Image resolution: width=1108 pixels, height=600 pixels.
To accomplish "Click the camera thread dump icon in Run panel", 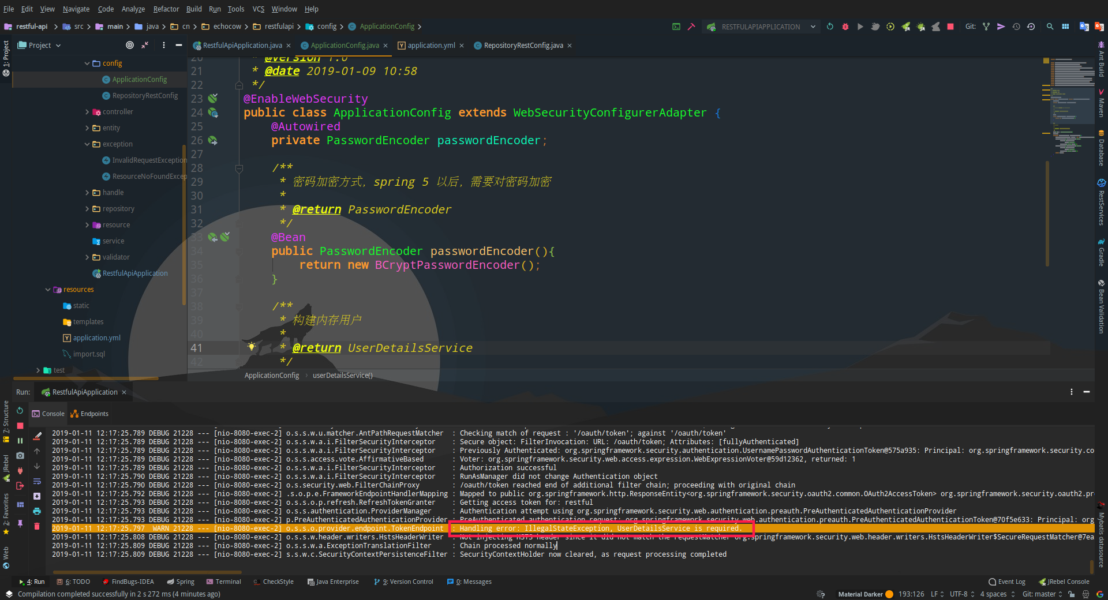I will point(20,456).
